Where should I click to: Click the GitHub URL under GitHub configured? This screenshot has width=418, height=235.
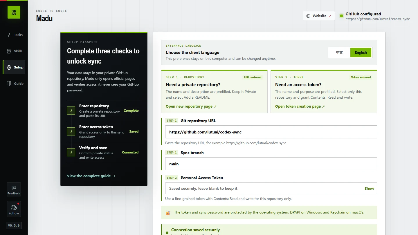coord(378,19)
